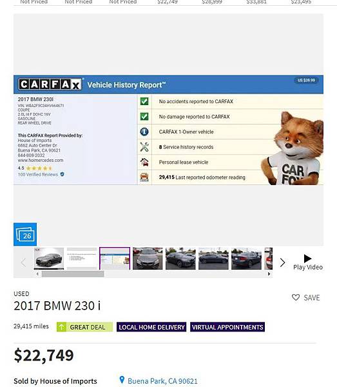337x387 pixels.
Task: Open Buena Park, CA 90621 link
Action: click(x=162, y=381)
